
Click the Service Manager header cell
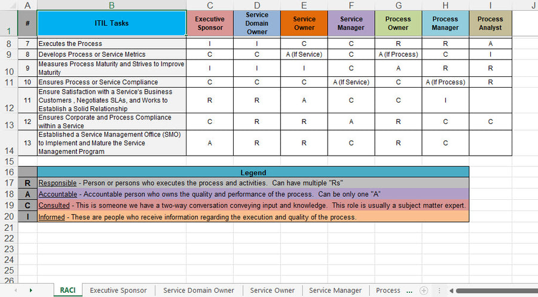(351, 23)
